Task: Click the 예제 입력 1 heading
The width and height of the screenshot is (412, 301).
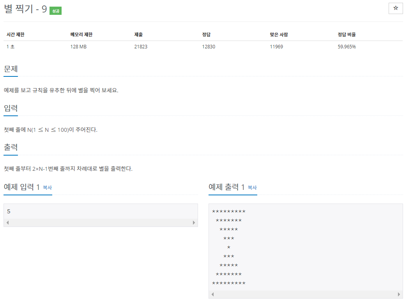Action: tap(21, 187)
